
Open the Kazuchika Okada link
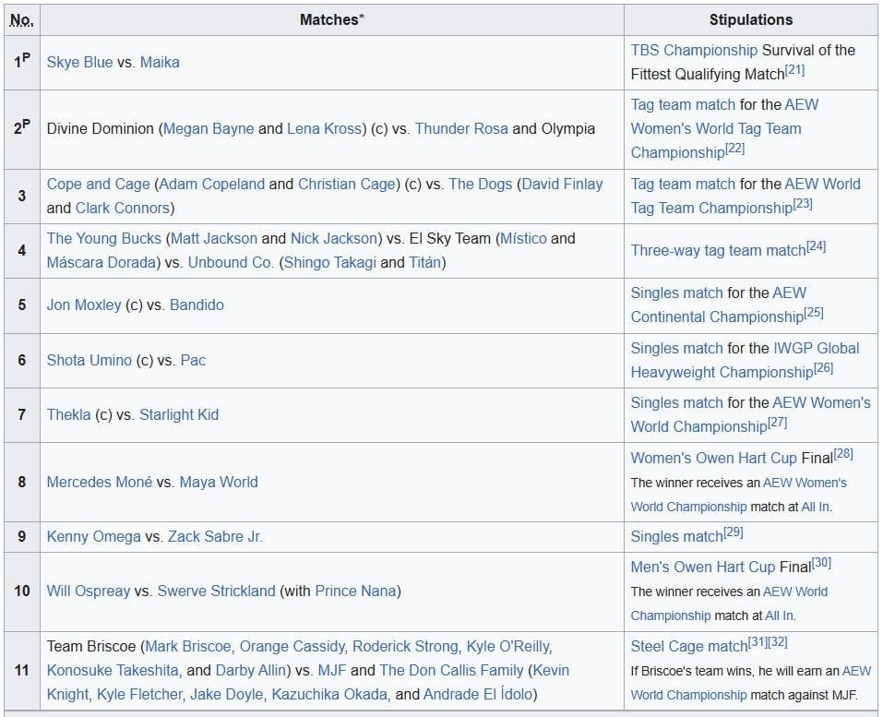(x=328, y=695)
